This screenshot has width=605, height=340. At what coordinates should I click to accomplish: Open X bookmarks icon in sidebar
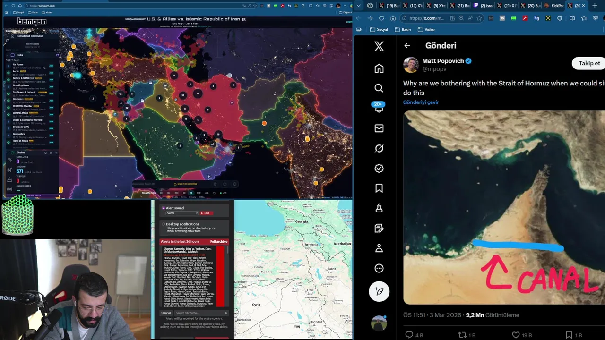click(x=379, y=188)
